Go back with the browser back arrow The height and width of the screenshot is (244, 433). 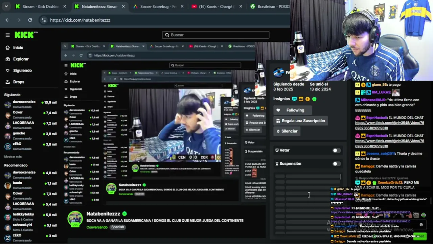[x=7, y=20]
